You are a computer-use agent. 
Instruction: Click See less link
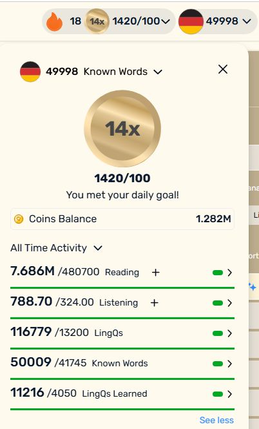216,420
